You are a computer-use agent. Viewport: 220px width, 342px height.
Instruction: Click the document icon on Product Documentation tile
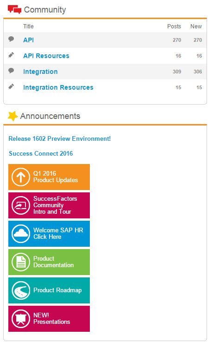pos(21,262)
